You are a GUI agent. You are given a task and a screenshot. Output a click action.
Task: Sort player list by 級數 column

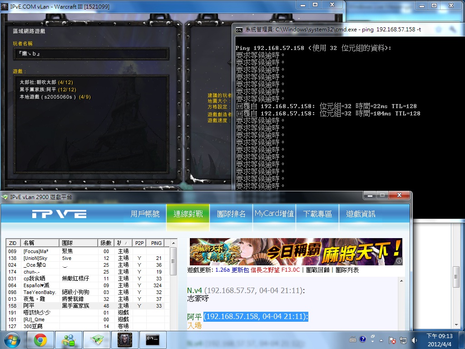click(x=106, y=243)
